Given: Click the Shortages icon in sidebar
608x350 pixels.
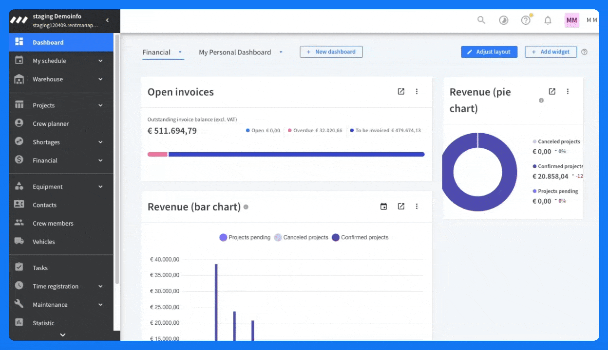Looking at the screenshot, I should click(x=19, y=141).
